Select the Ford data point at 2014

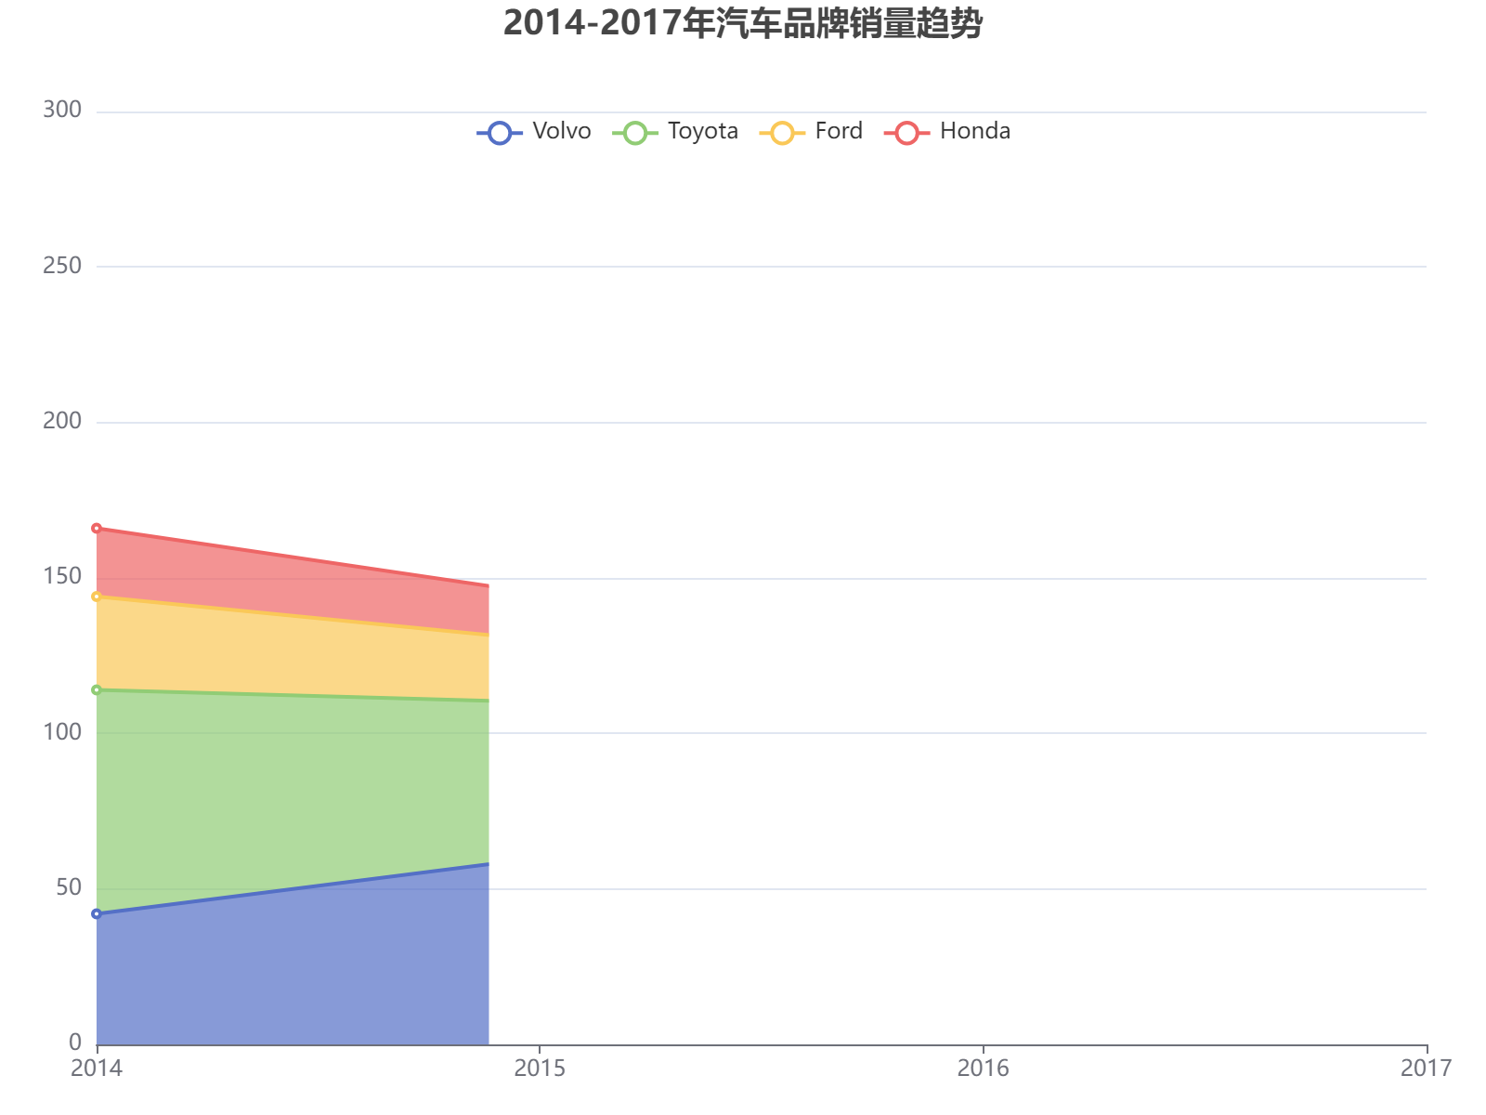tap(96, 595)
